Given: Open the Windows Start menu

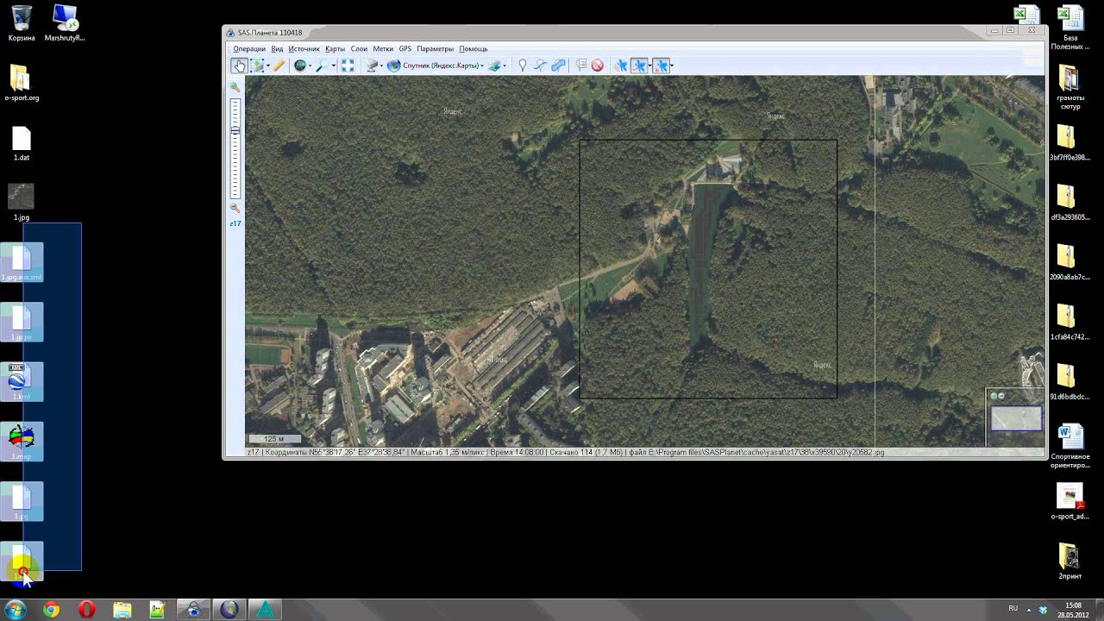Looking at the screenshot, I should point(15,610).
